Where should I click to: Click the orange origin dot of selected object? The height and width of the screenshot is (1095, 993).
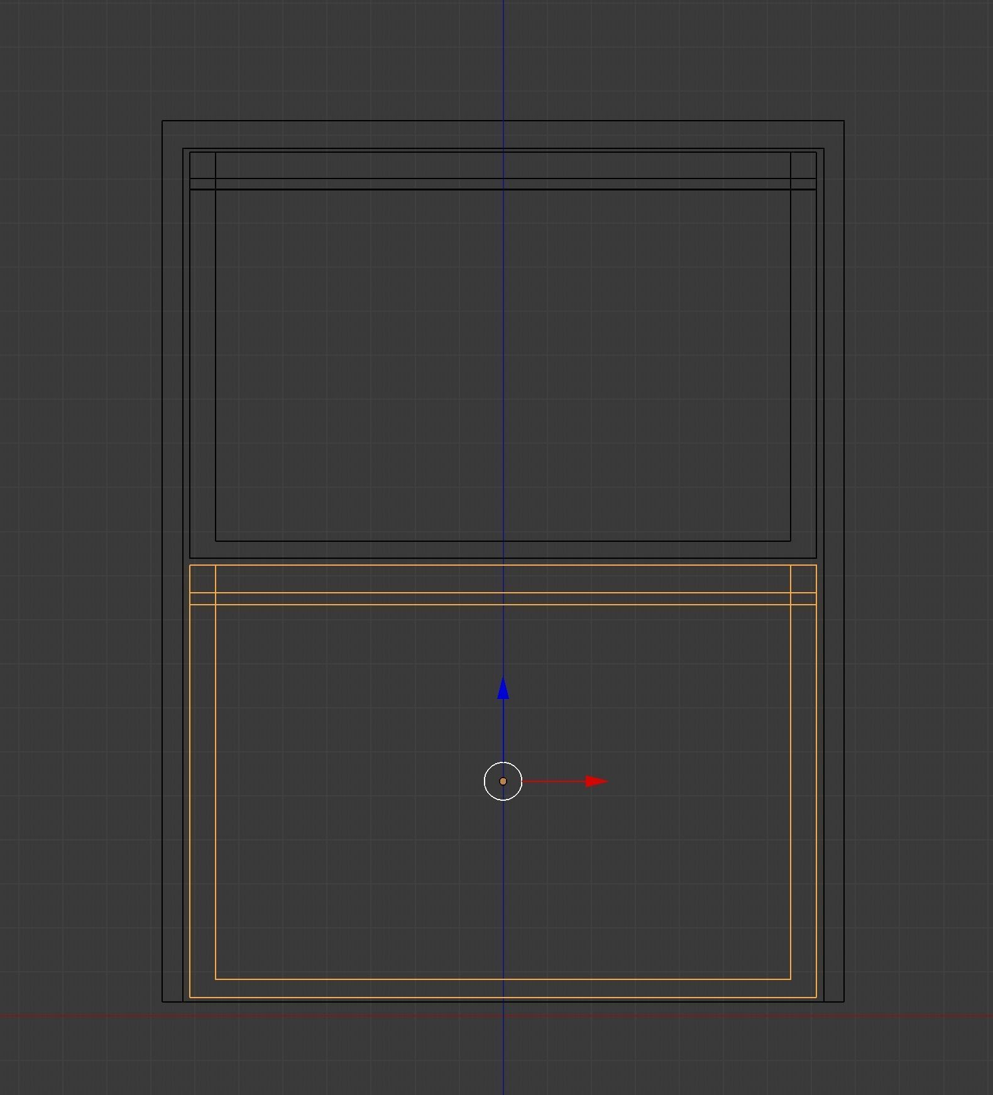[x=503, y=781]
